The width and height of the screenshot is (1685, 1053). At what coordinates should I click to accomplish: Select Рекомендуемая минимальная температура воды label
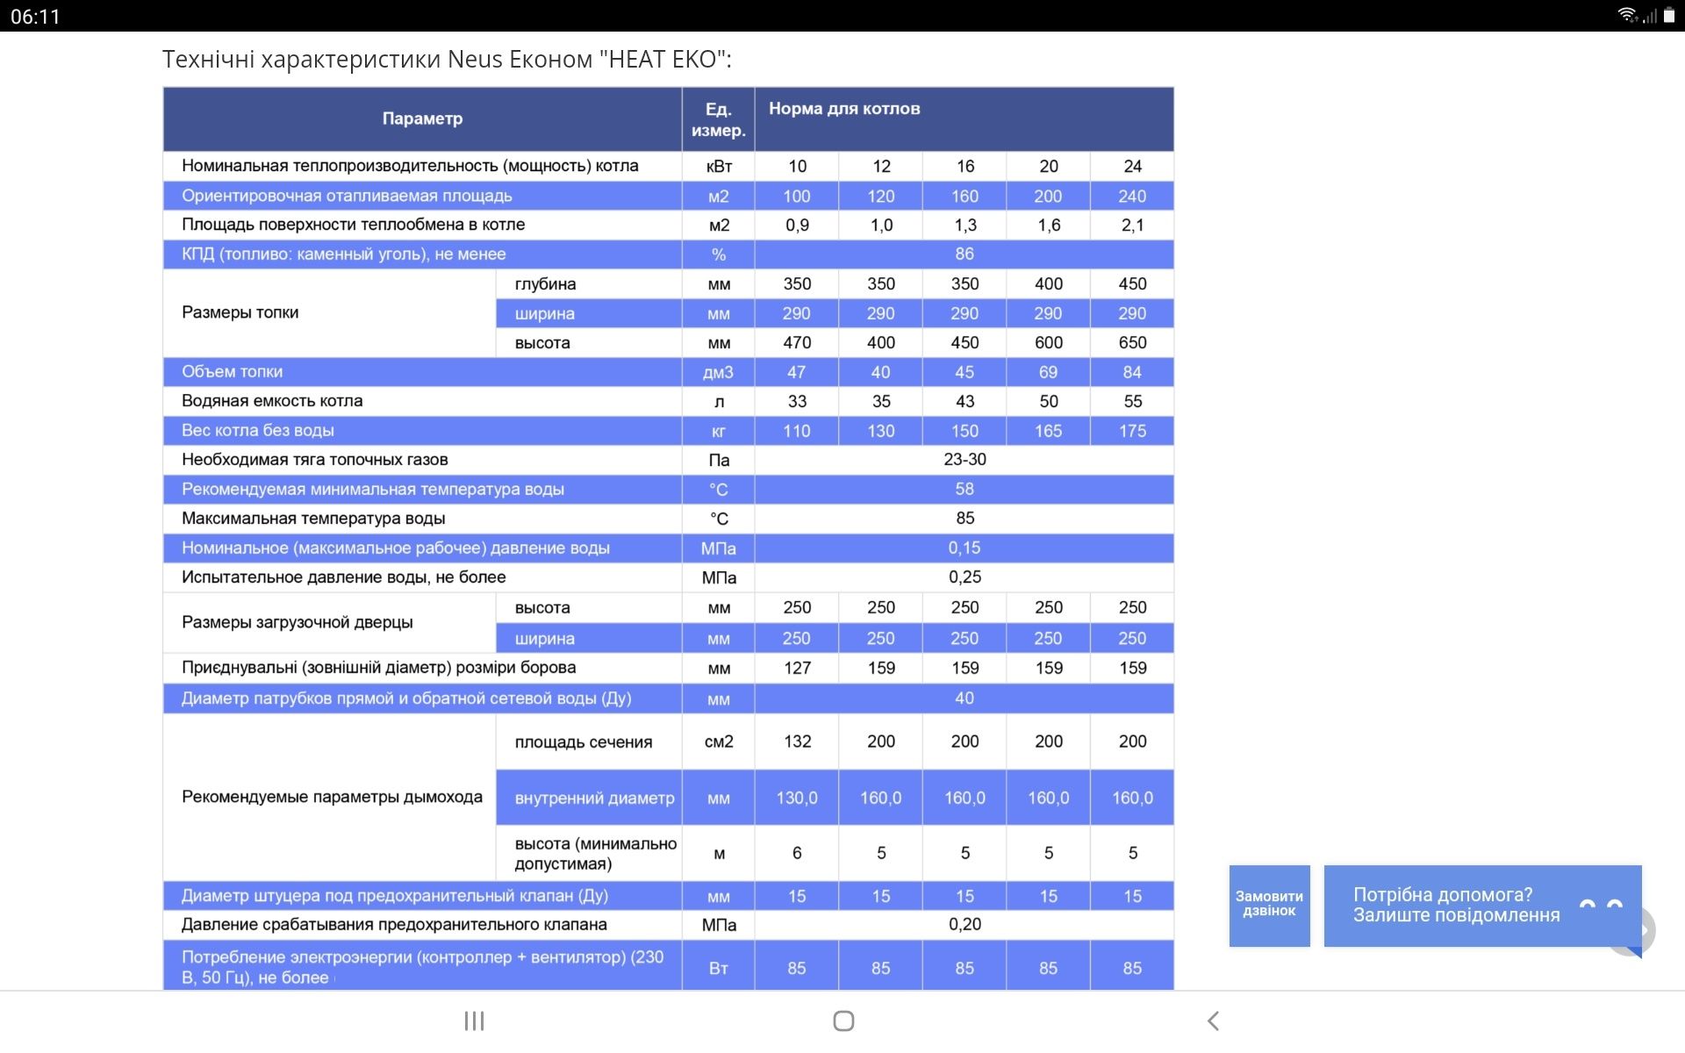point(372,490)
